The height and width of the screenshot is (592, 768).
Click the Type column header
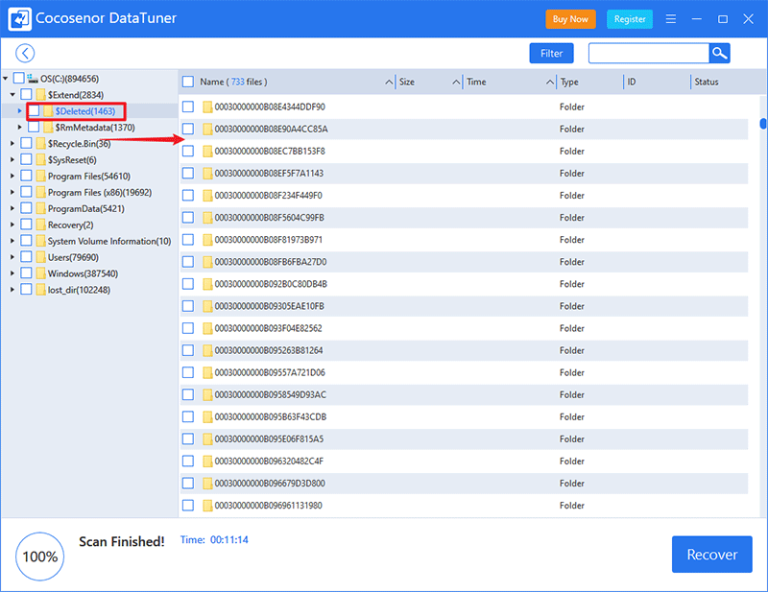coord(569,82)
